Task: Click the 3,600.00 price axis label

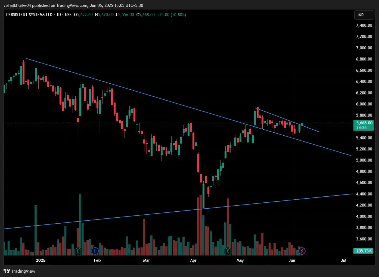Action: pyautogui.click(x=364, y=239)
